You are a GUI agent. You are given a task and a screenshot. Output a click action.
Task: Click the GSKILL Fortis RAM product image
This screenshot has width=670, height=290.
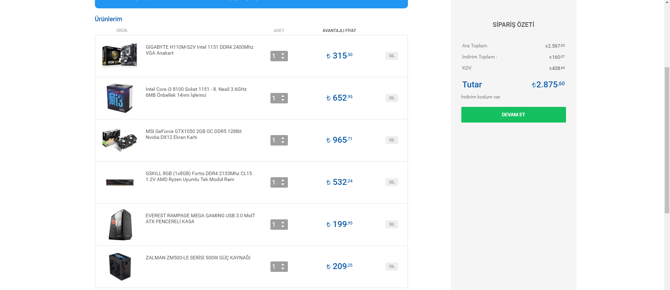[119, 182]
